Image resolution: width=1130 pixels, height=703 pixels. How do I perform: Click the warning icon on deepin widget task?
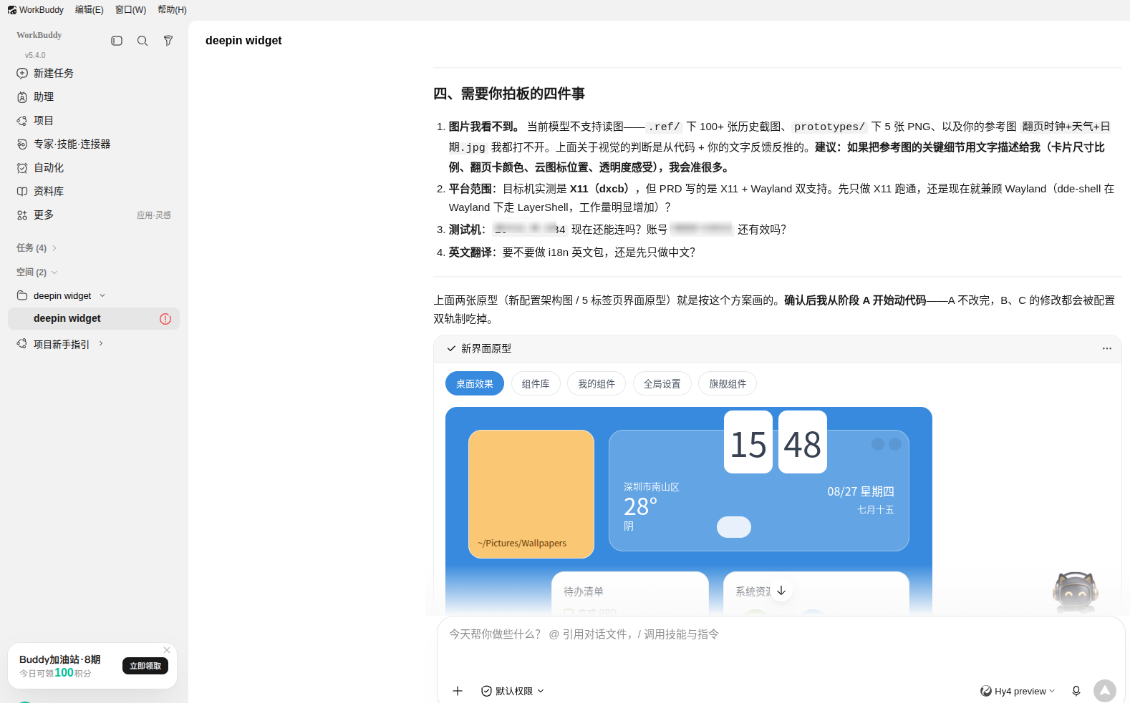coord(165,319)
